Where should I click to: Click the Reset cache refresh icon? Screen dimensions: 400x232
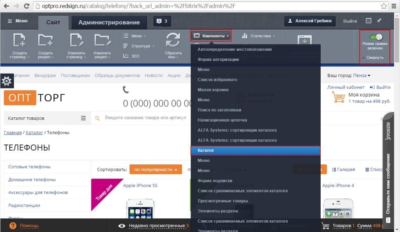172,41
